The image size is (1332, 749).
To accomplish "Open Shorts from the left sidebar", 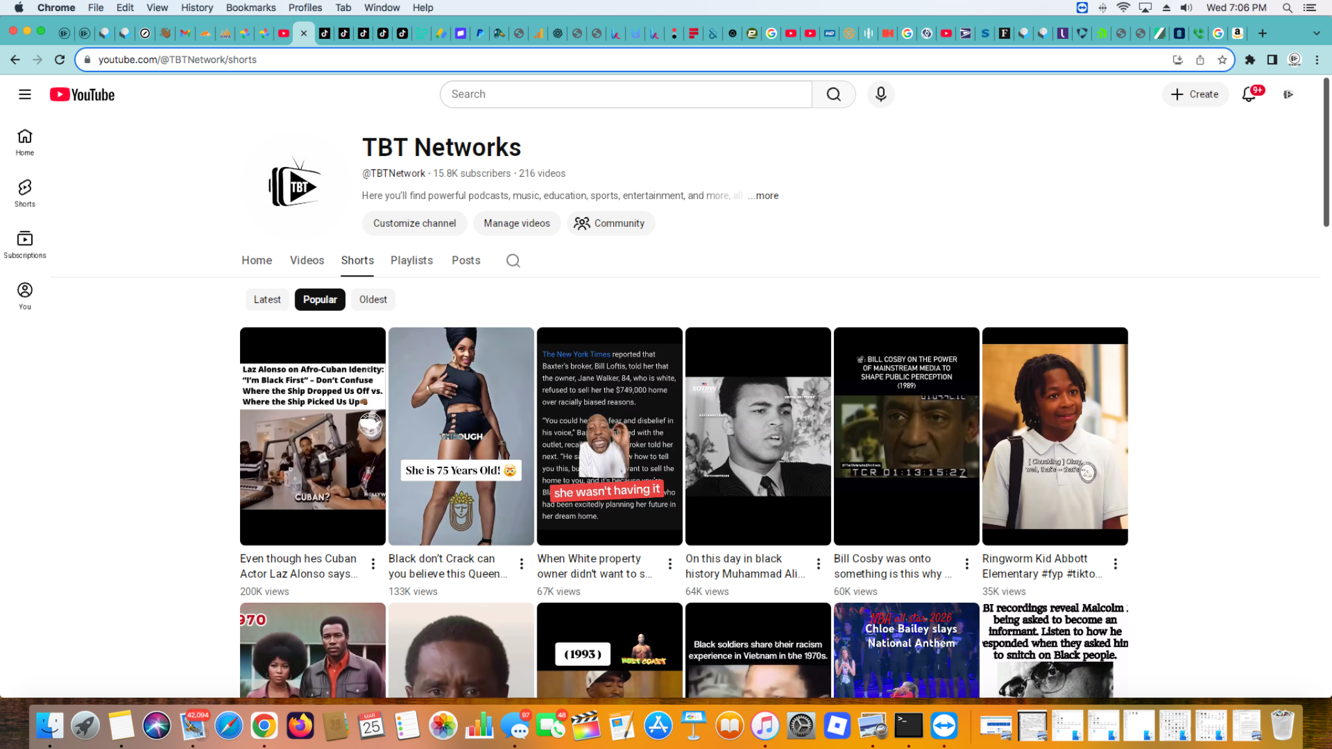I will coord(24,192).
